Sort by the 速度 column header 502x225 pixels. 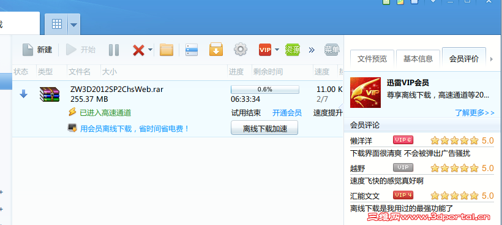[322, 72]
